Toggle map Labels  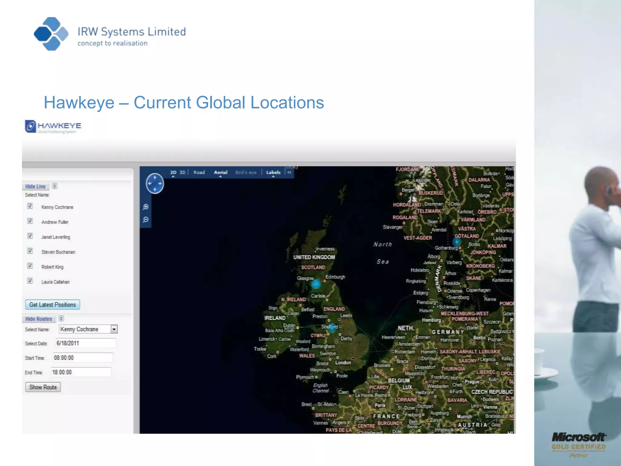click(273, 172)
